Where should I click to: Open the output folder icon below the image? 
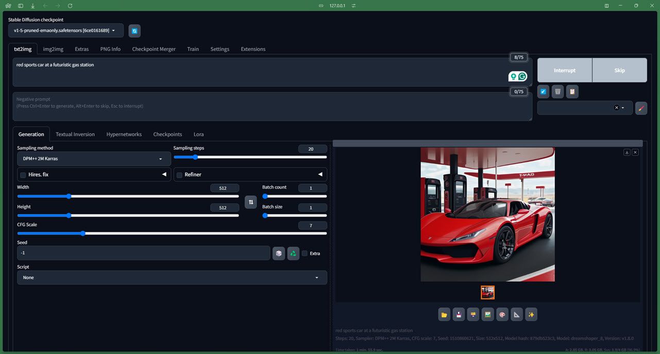444,314
